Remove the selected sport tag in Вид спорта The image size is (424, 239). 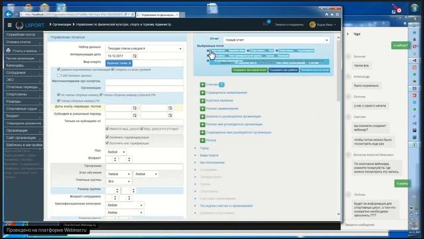tap(130, 63)
